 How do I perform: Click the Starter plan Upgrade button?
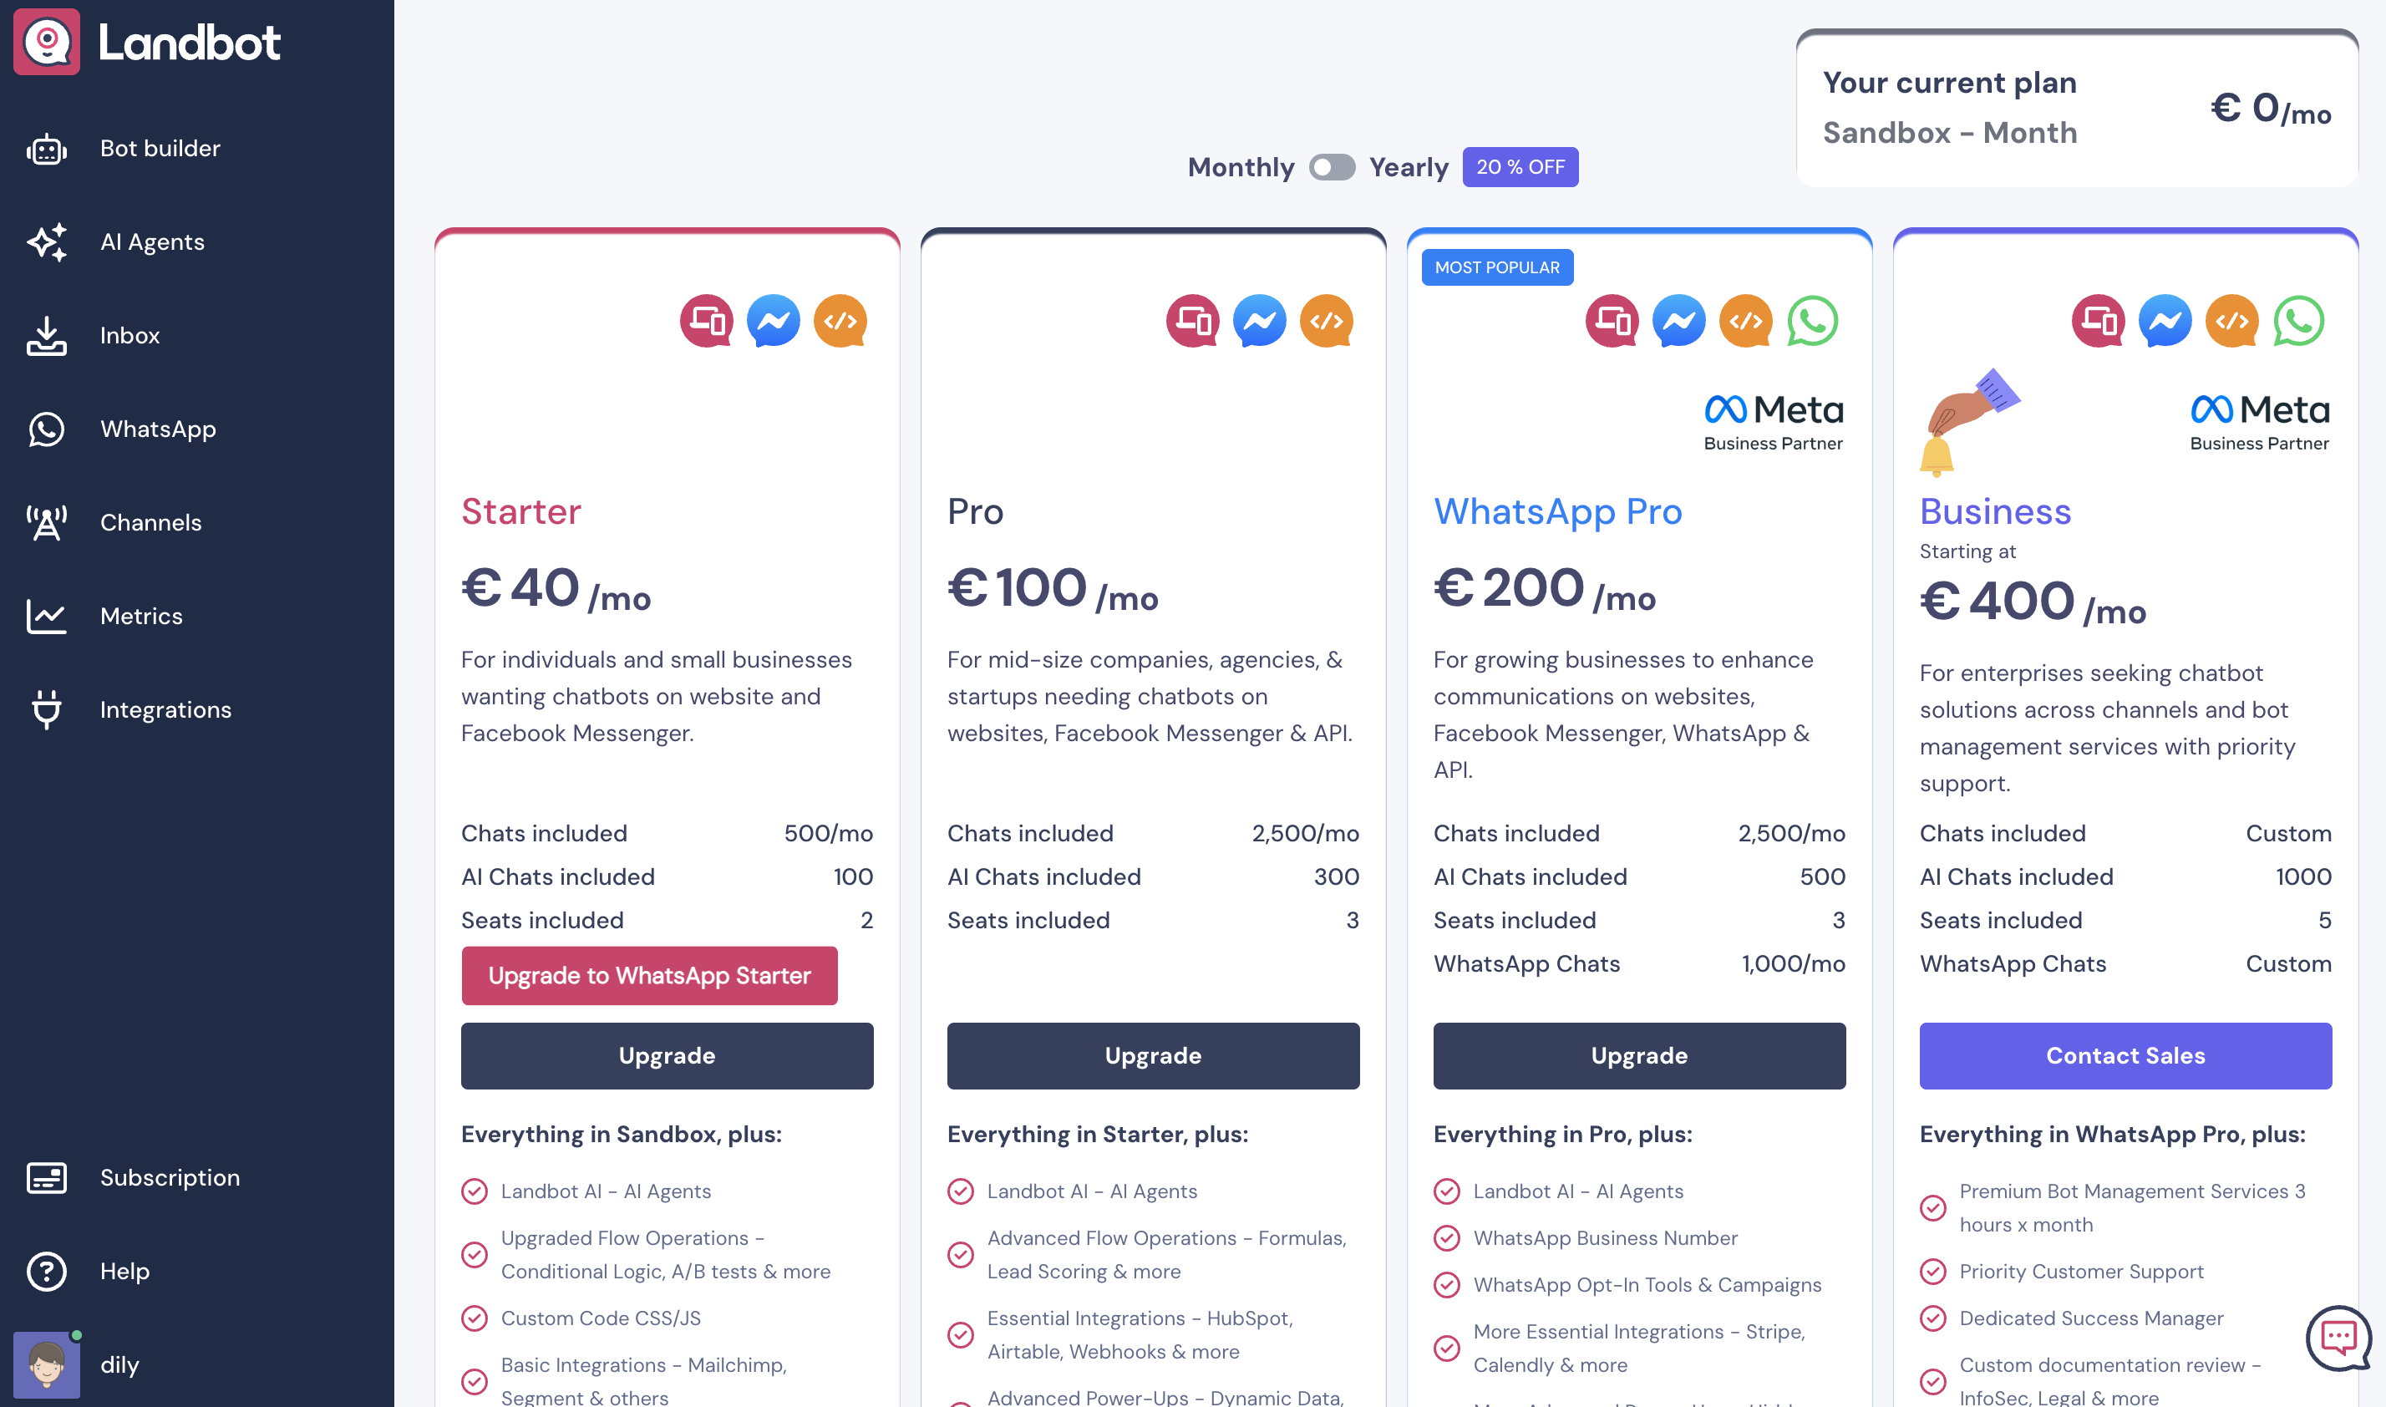tap(667, 1055)
